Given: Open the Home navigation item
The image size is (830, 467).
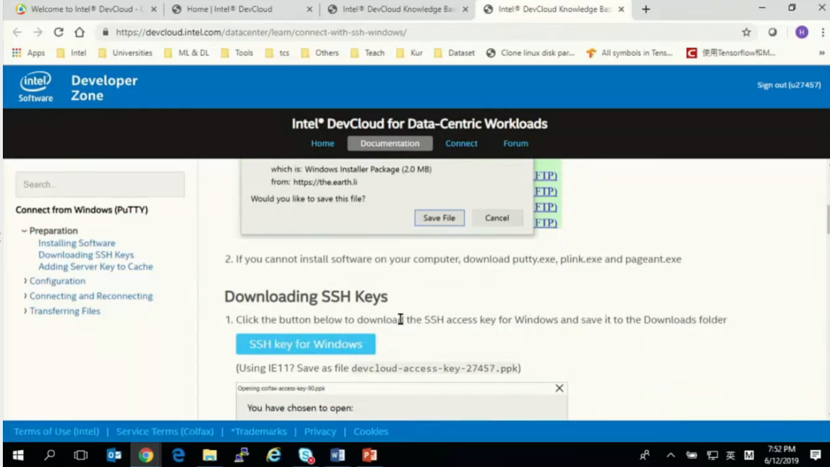Looking at the screenshot, I should point(322,143).
